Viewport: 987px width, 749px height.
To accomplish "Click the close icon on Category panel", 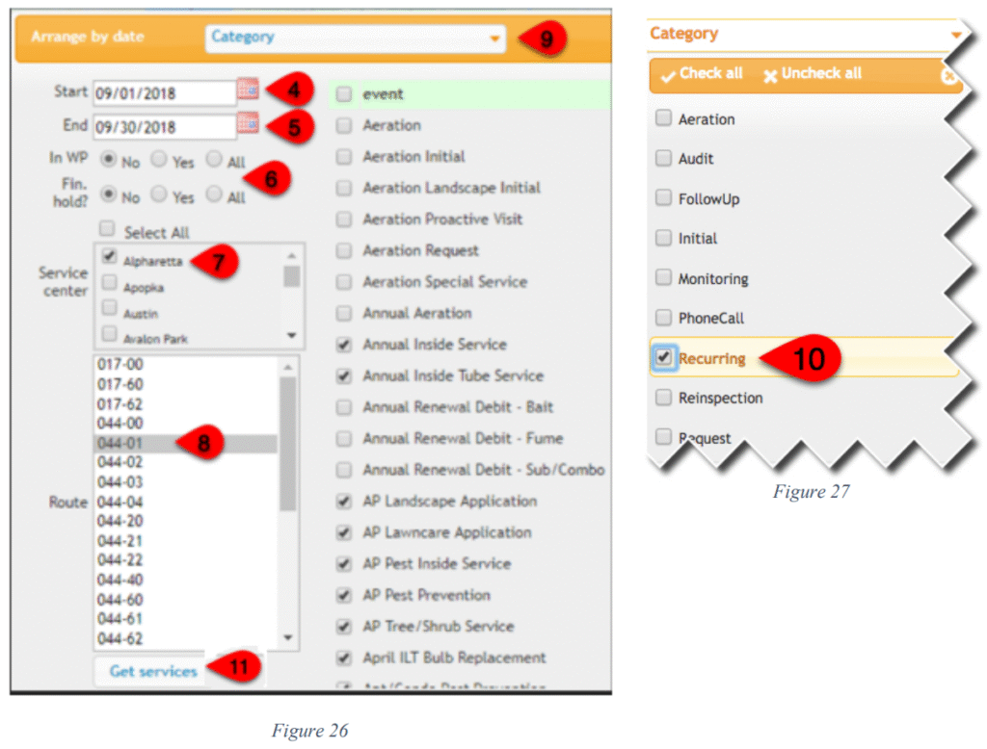I will click(x=948, y=76).
